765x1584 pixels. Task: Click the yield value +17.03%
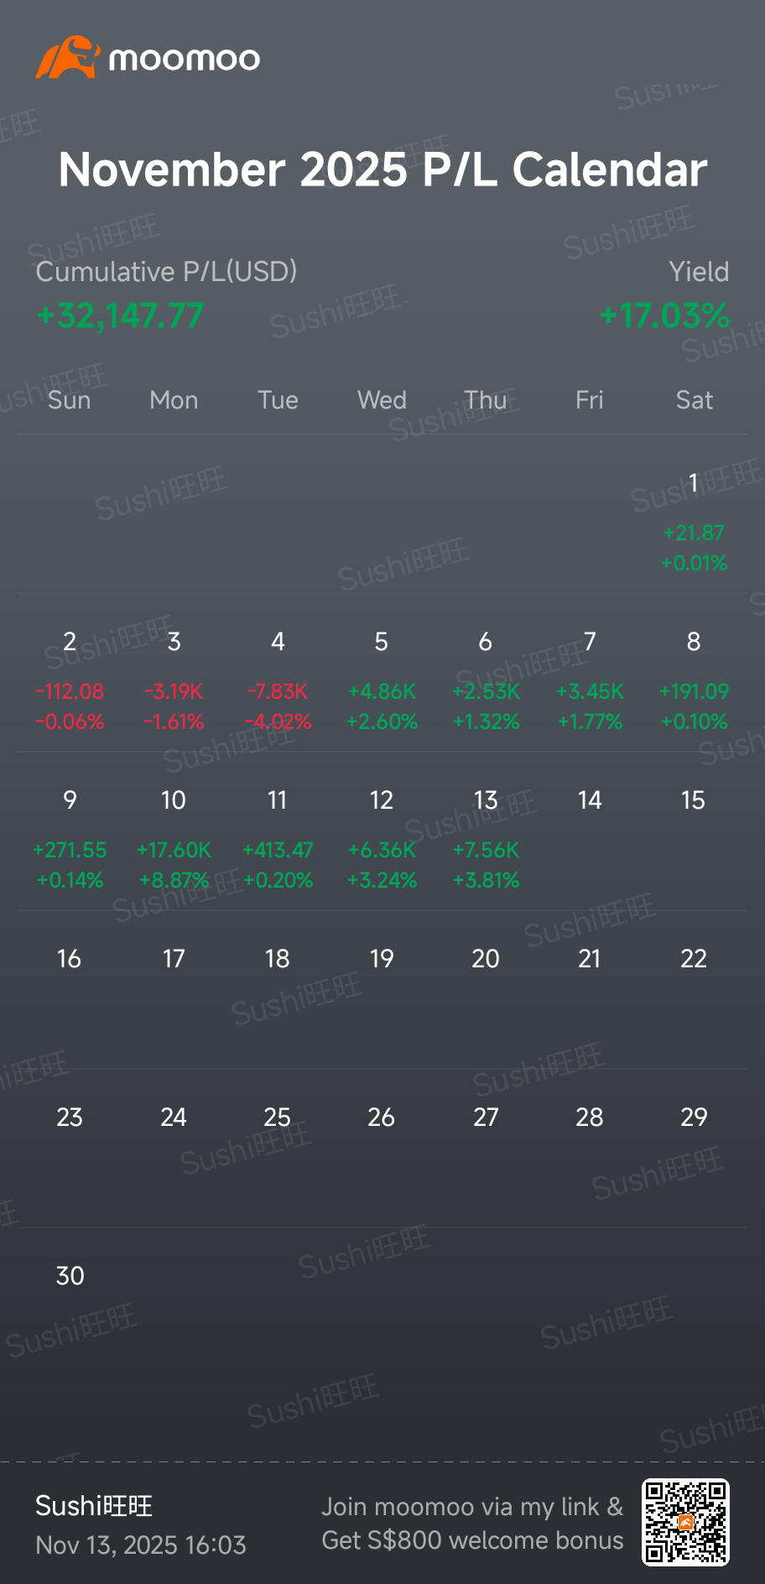(x=664, y=316)
